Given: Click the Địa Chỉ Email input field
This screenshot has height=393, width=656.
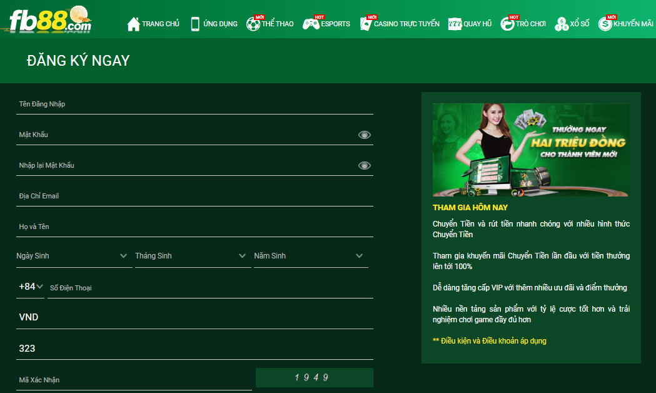Looking at the screenshot, I should click(x=194, y=196).
